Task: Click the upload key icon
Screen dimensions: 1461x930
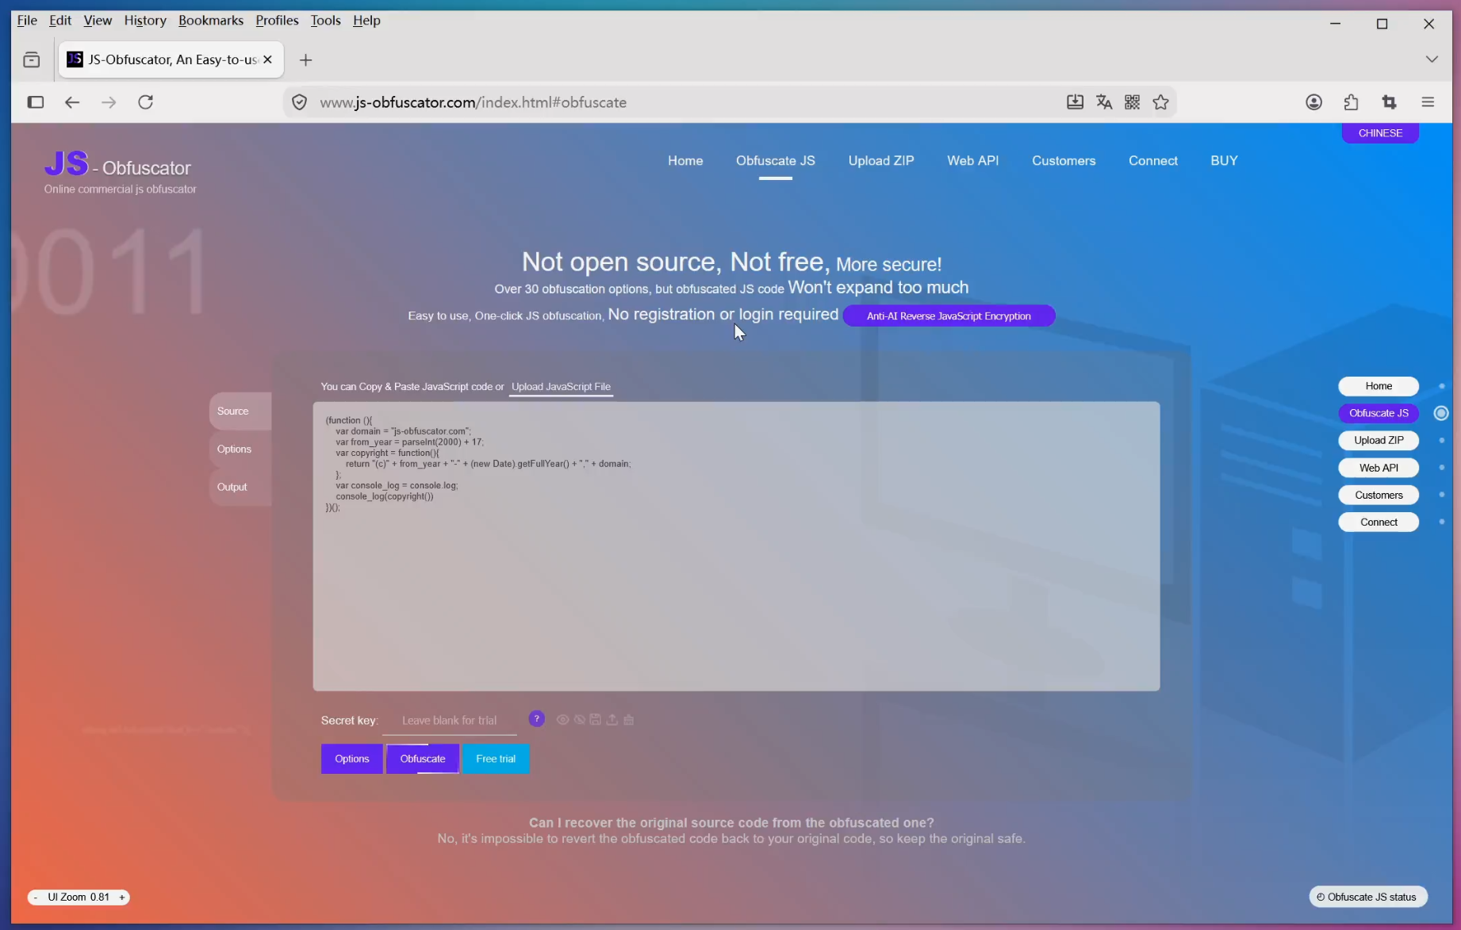Action: coord(612,720)
